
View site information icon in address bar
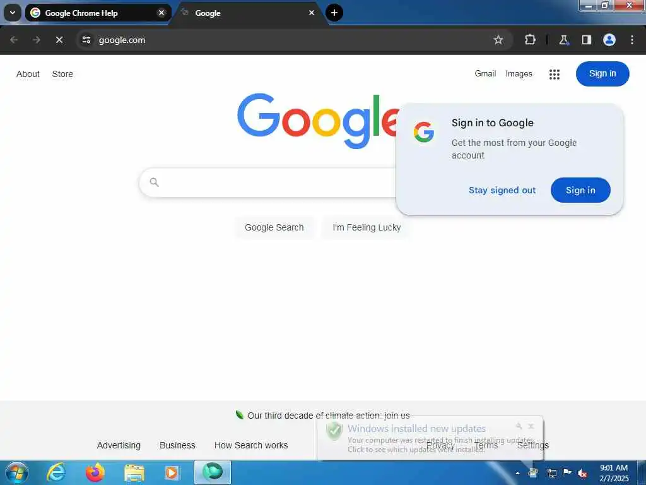(86, 40)
